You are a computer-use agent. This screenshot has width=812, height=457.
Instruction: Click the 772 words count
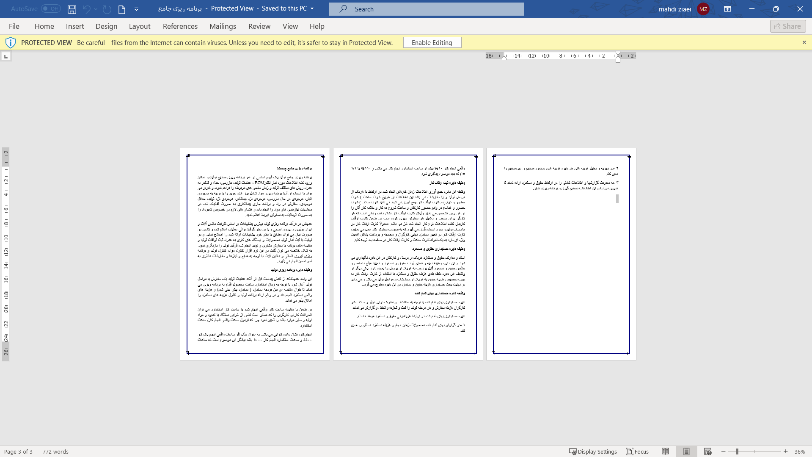pos(55,451)
